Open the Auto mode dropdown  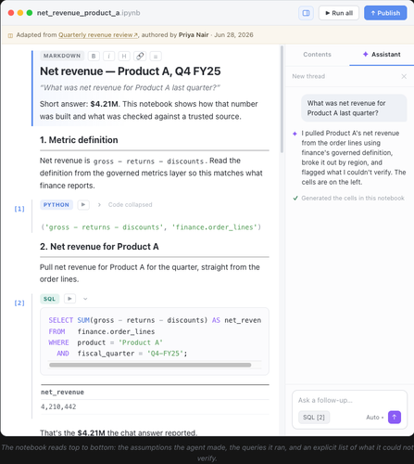click(x=374, y=418)
